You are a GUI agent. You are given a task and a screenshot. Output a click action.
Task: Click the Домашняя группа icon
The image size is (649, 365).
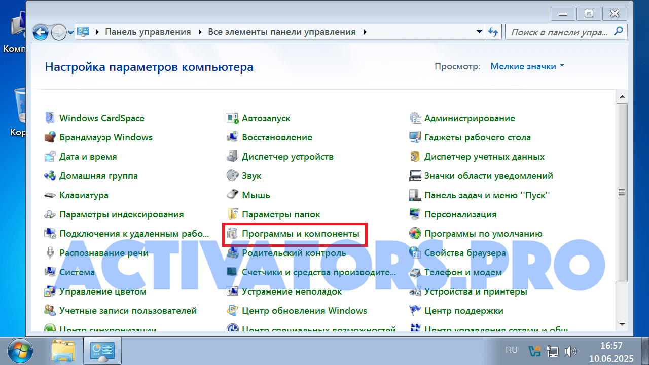click(x=50, y=176)
